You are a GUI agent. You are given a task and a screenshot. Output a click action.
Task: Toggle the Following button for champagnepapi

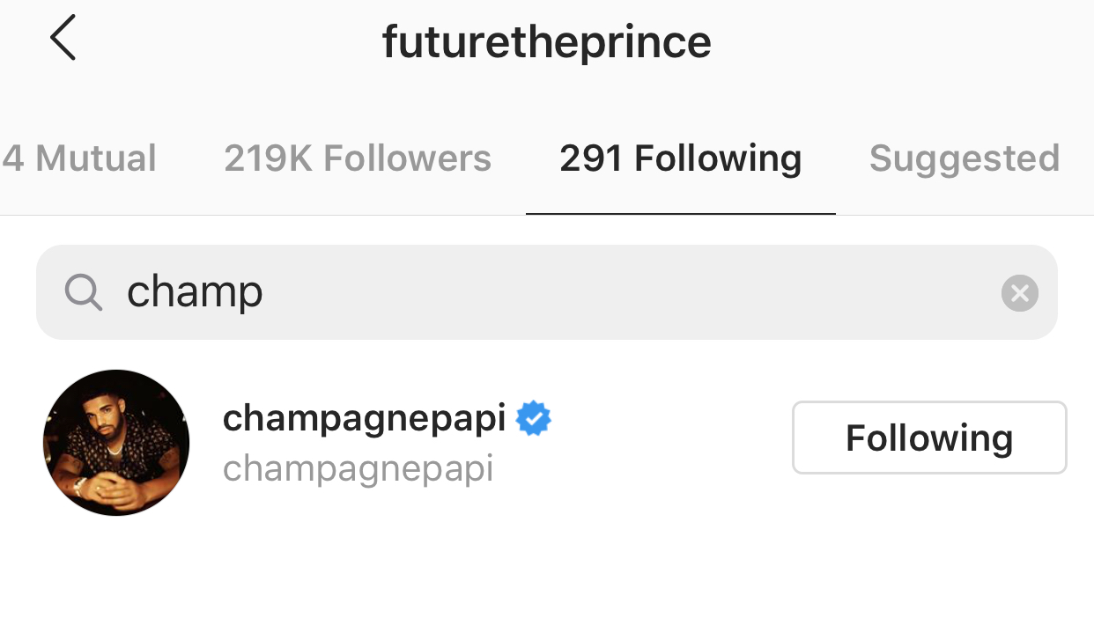[x=929, y=438]
